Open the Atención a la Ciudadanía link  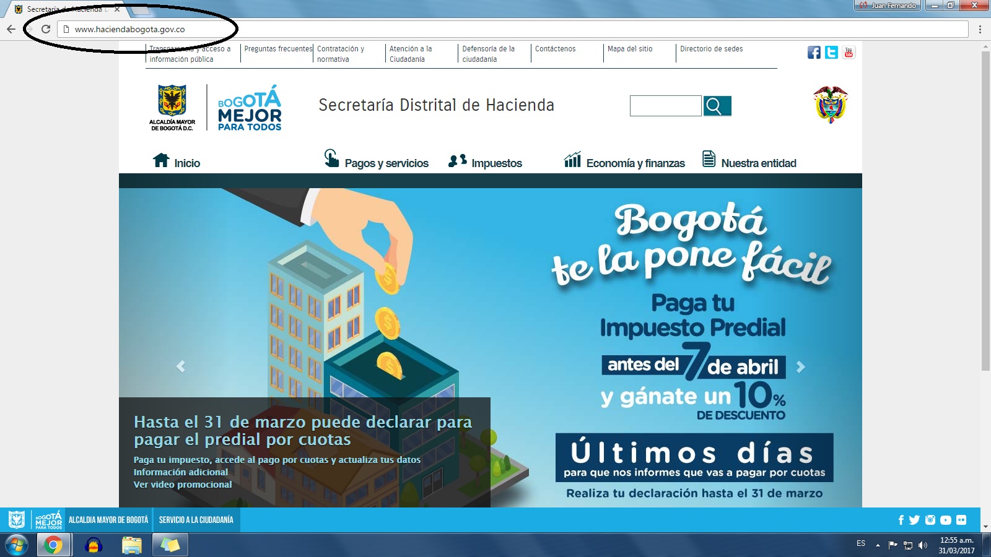coord(411,54)
